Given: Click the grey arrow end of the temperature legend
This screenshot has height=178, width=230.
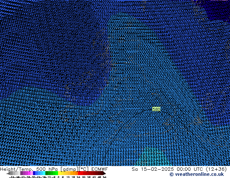Looking at the screenshot, I should click(8, 173).
